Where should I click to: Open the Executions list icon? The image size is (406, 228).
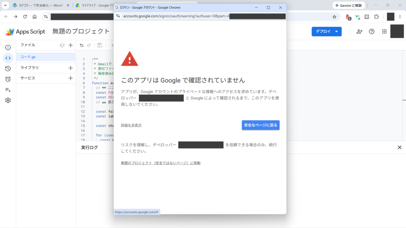click(x=8, y=90)
